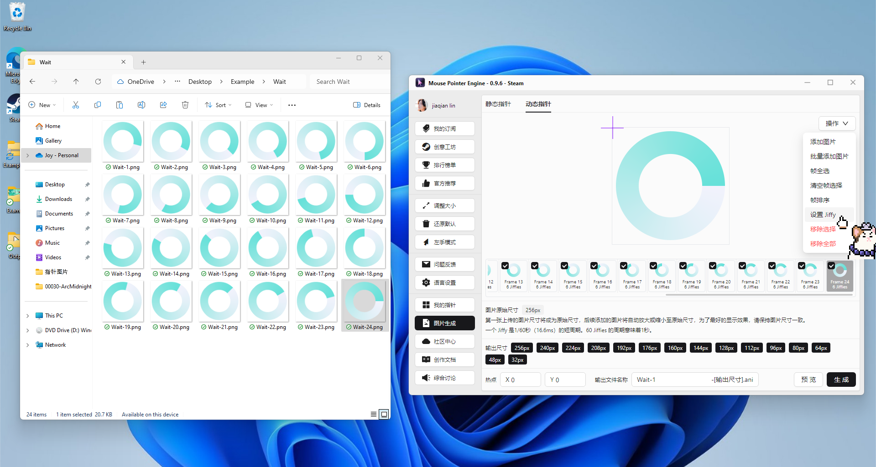Screen dimensions: 876x467
Task: Click the 生成 generate button
Action: 841,379
